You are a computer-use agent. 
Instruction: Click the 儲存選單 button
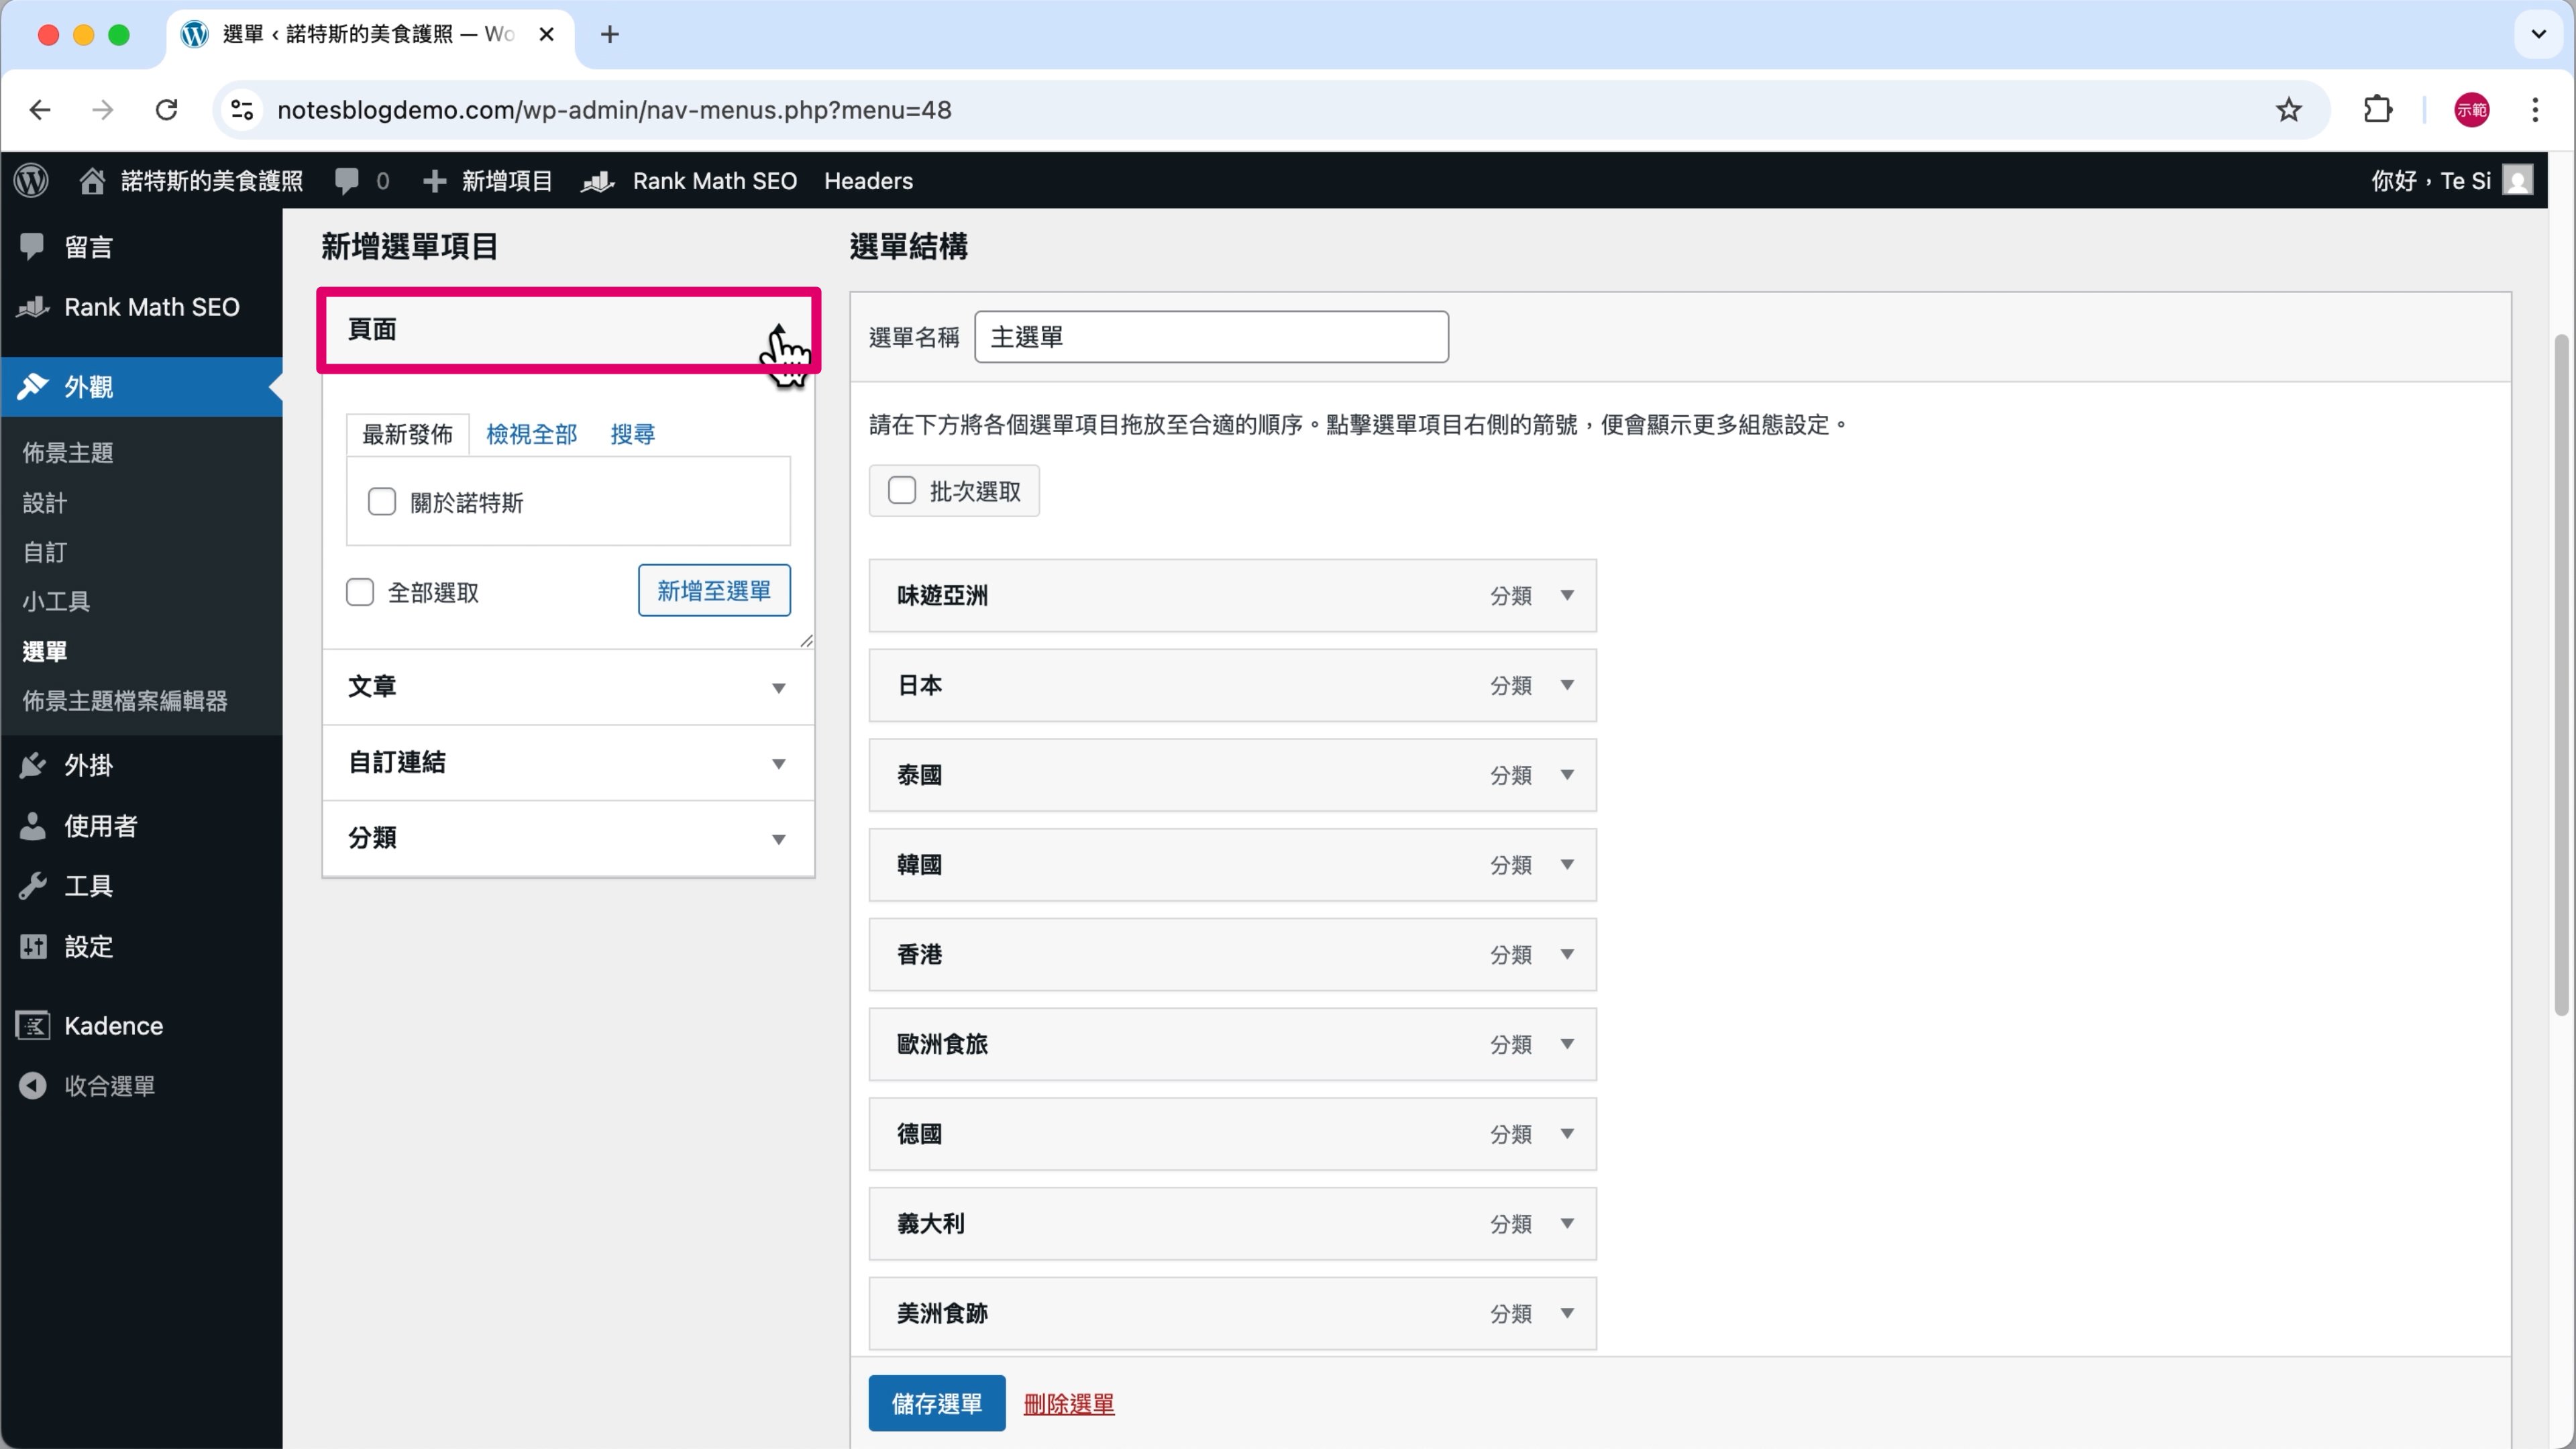tap(936, 1403)
